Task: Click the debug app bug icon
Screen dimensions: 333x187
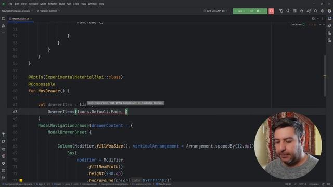Action: point(258,11)
